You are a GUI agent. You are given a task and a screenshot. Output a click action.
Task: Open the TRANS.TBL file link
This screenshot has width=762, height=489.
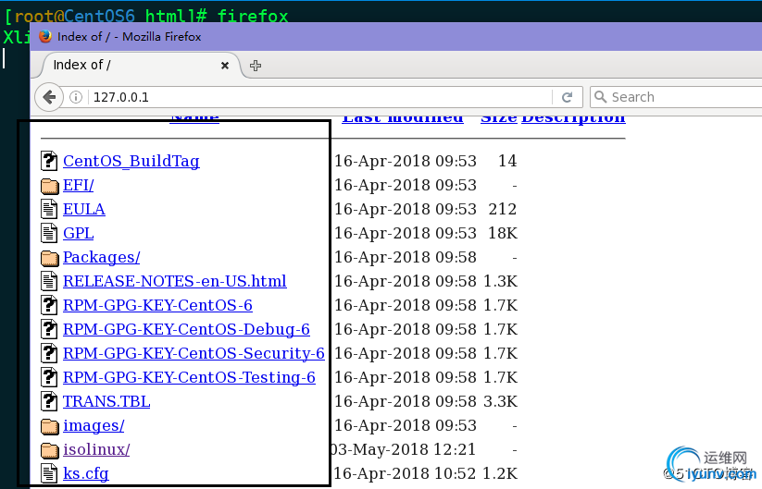[106, 401]
